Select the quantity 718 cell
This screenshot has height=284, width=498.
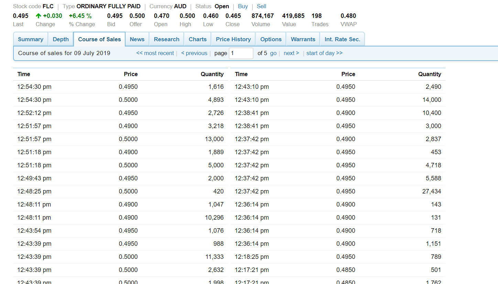pyautogui.click(x=436, y=231)
